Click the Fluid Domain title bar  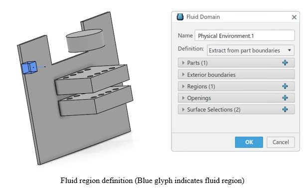[236, 17]
